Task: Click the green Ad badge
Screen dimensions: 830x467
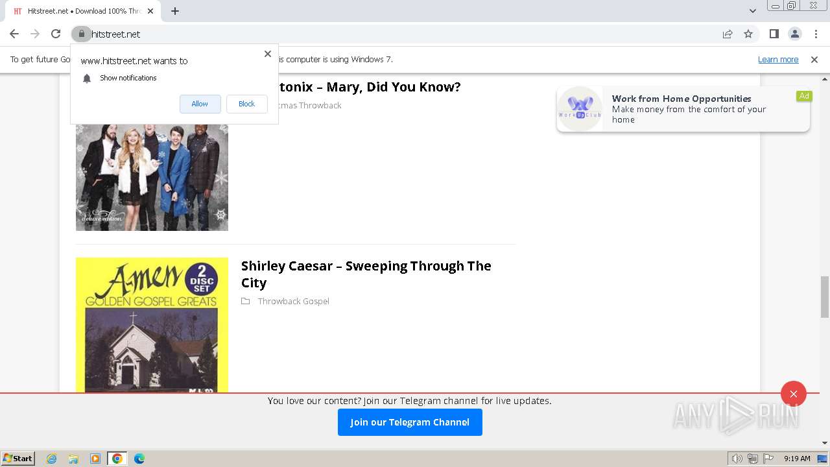Action: click(x=804, y=96)
